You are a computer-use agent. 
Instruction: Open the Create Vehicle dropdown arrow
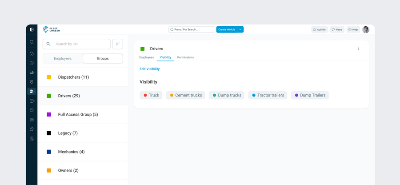tap(240, 30)
